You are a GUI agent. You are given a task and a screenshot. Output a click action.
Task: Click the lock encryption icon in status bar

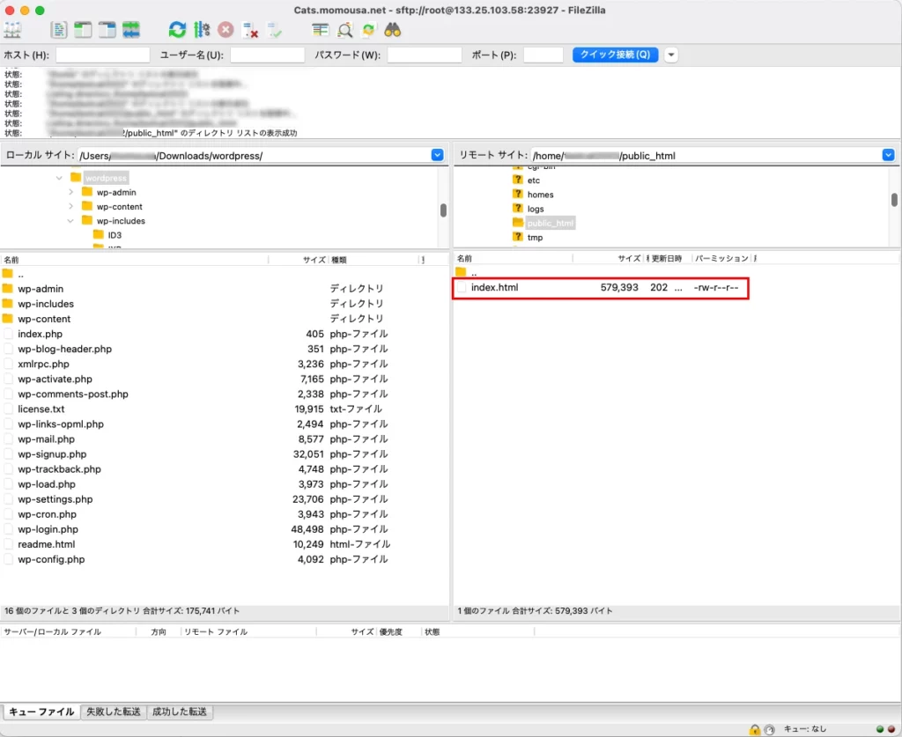[x=754, y=729]
